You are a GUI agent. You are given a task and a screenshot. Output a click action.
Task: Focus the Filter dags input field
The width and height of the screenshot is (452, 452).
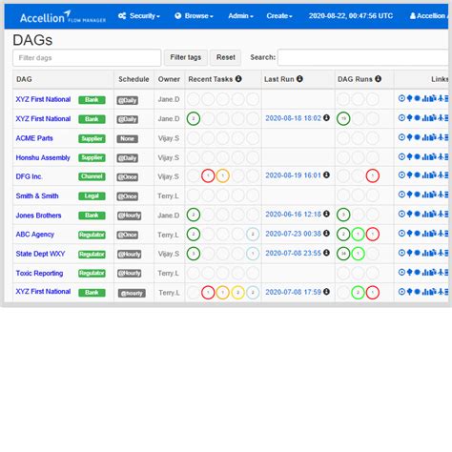87,58
